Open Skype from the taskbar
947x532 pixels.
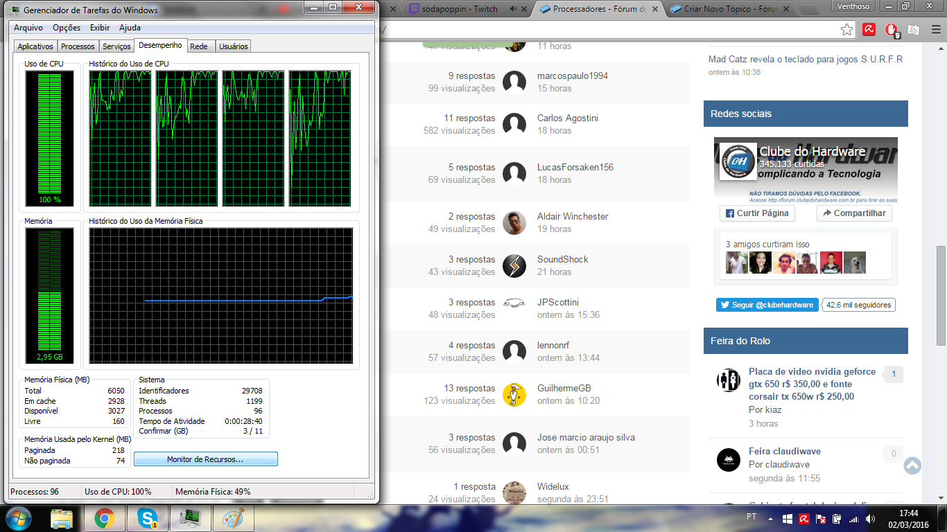(147, 518)
